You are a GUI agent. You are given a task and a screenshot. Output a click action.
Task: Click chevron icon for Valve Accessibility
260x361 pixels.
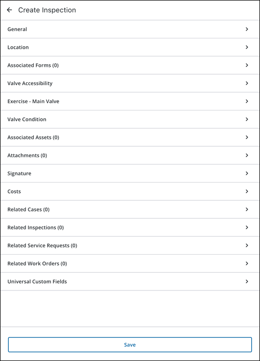point(247,83)
